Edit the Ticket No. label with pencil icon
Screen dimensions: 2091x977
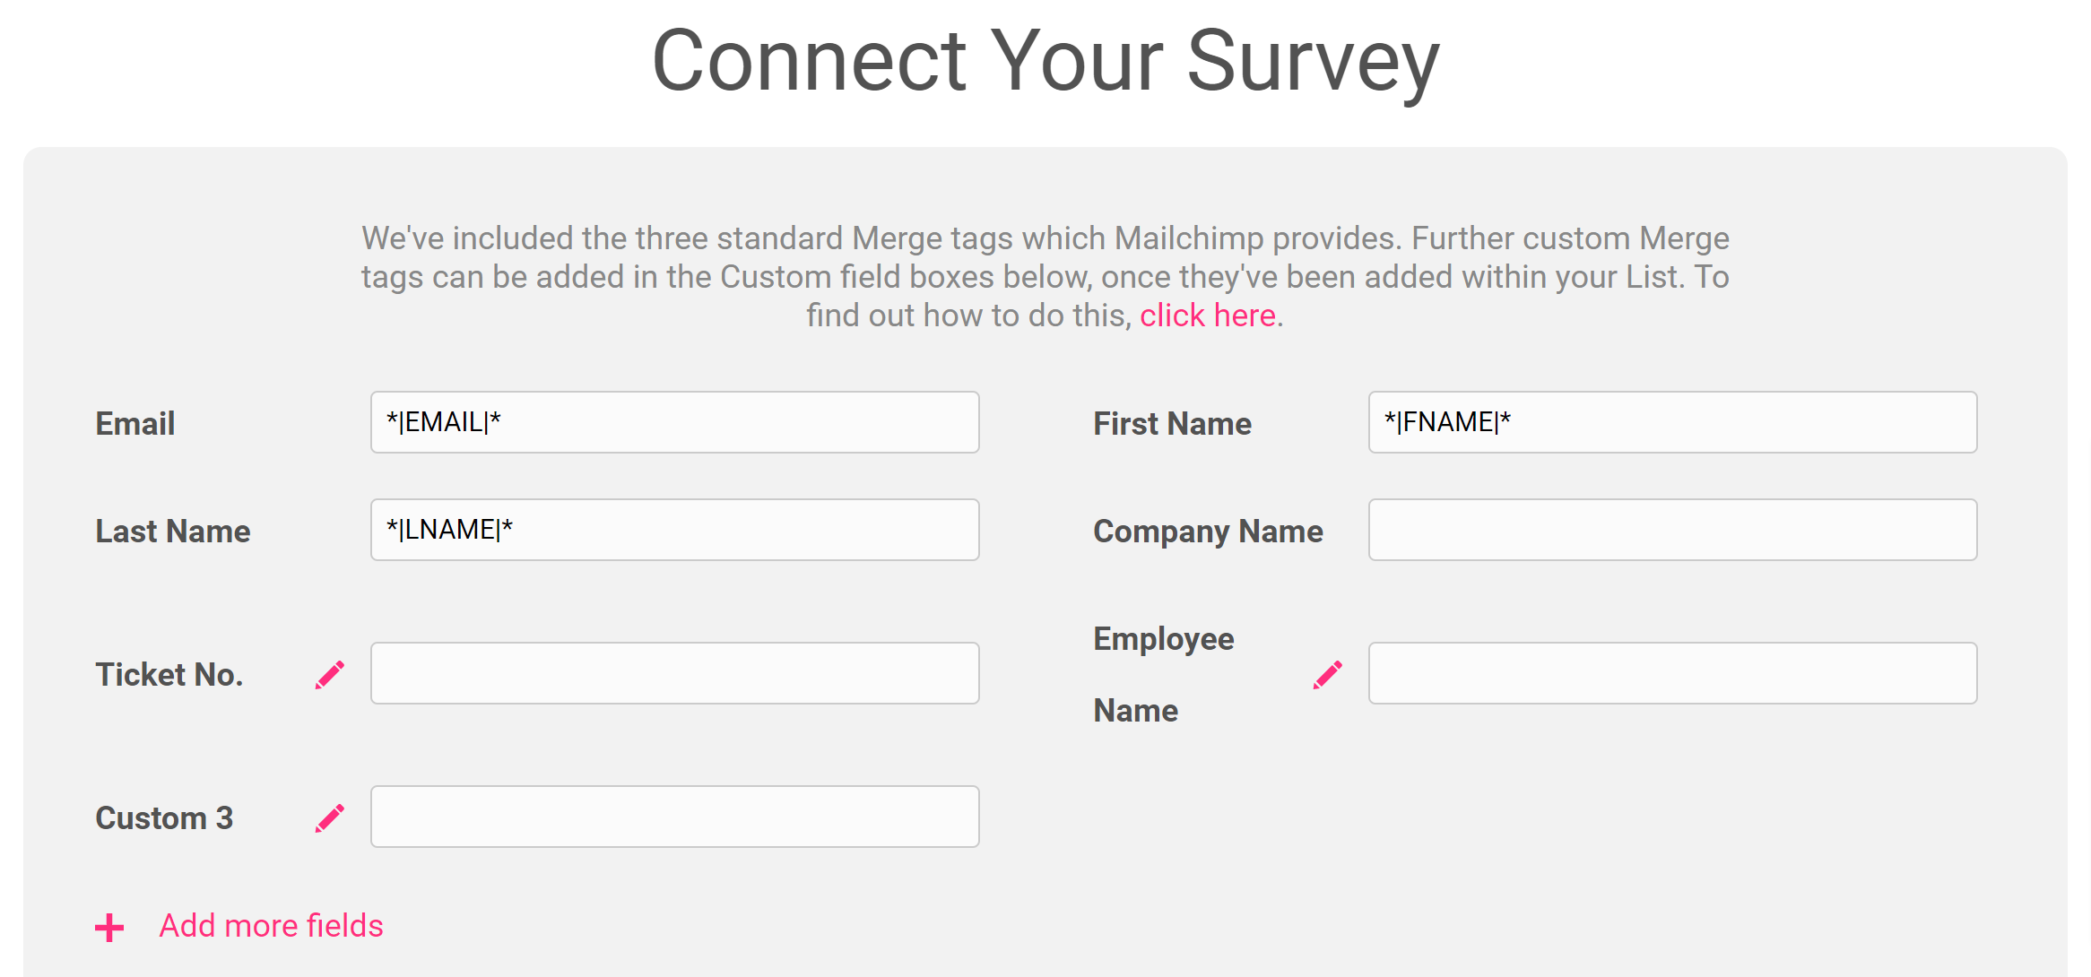(330, 675)
